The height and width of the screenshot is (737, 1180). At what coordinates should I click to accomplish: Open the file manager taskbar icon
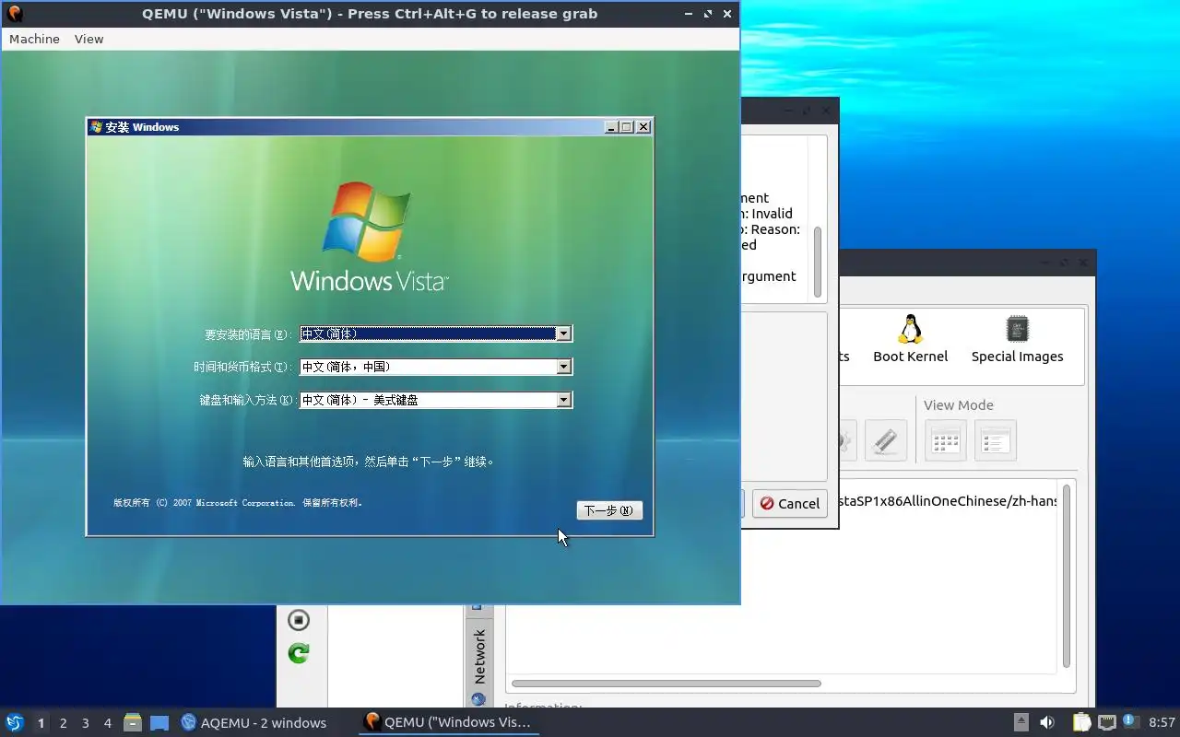pos(133,722)
